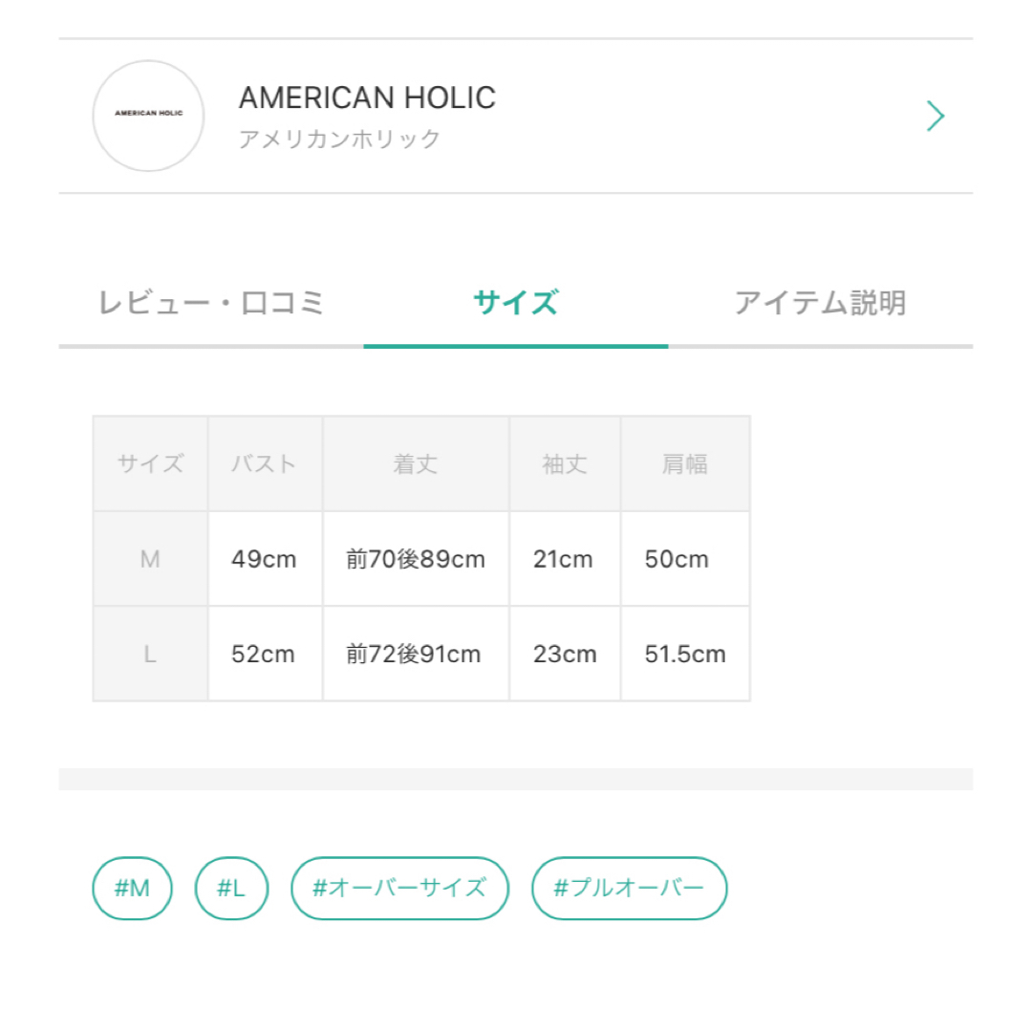This screenshot has width=1032, height=1032.
Task: Select the L size row header
Action: (x=151, y=654)
